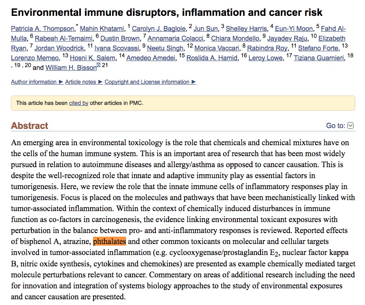The width and height of the screenshot is (365, 305).
Task: Select author Eun-Yi Moon
Action: coord(294,28)
